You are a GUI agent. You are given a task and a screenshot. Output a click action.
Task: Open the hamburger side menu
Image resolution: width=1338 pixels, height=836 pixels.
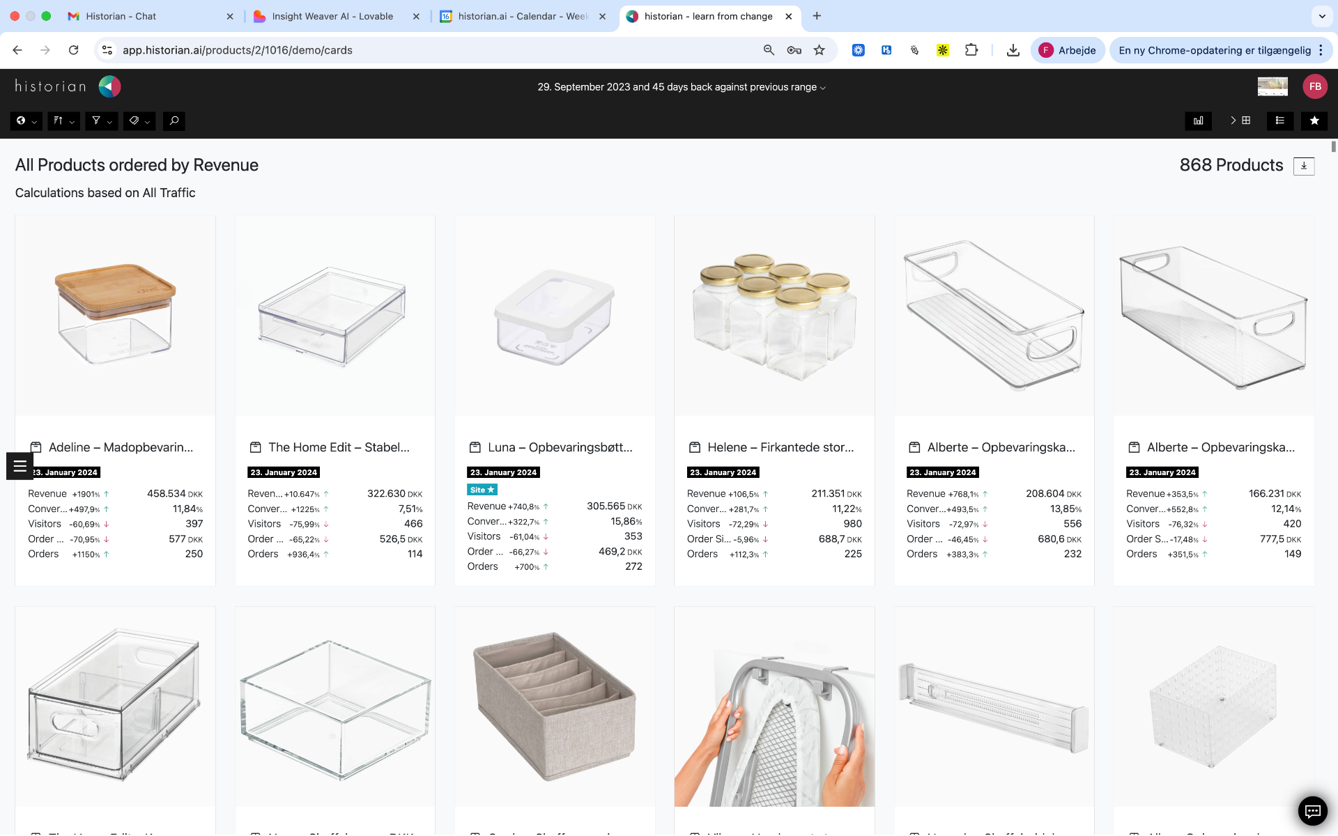[20, 466]
